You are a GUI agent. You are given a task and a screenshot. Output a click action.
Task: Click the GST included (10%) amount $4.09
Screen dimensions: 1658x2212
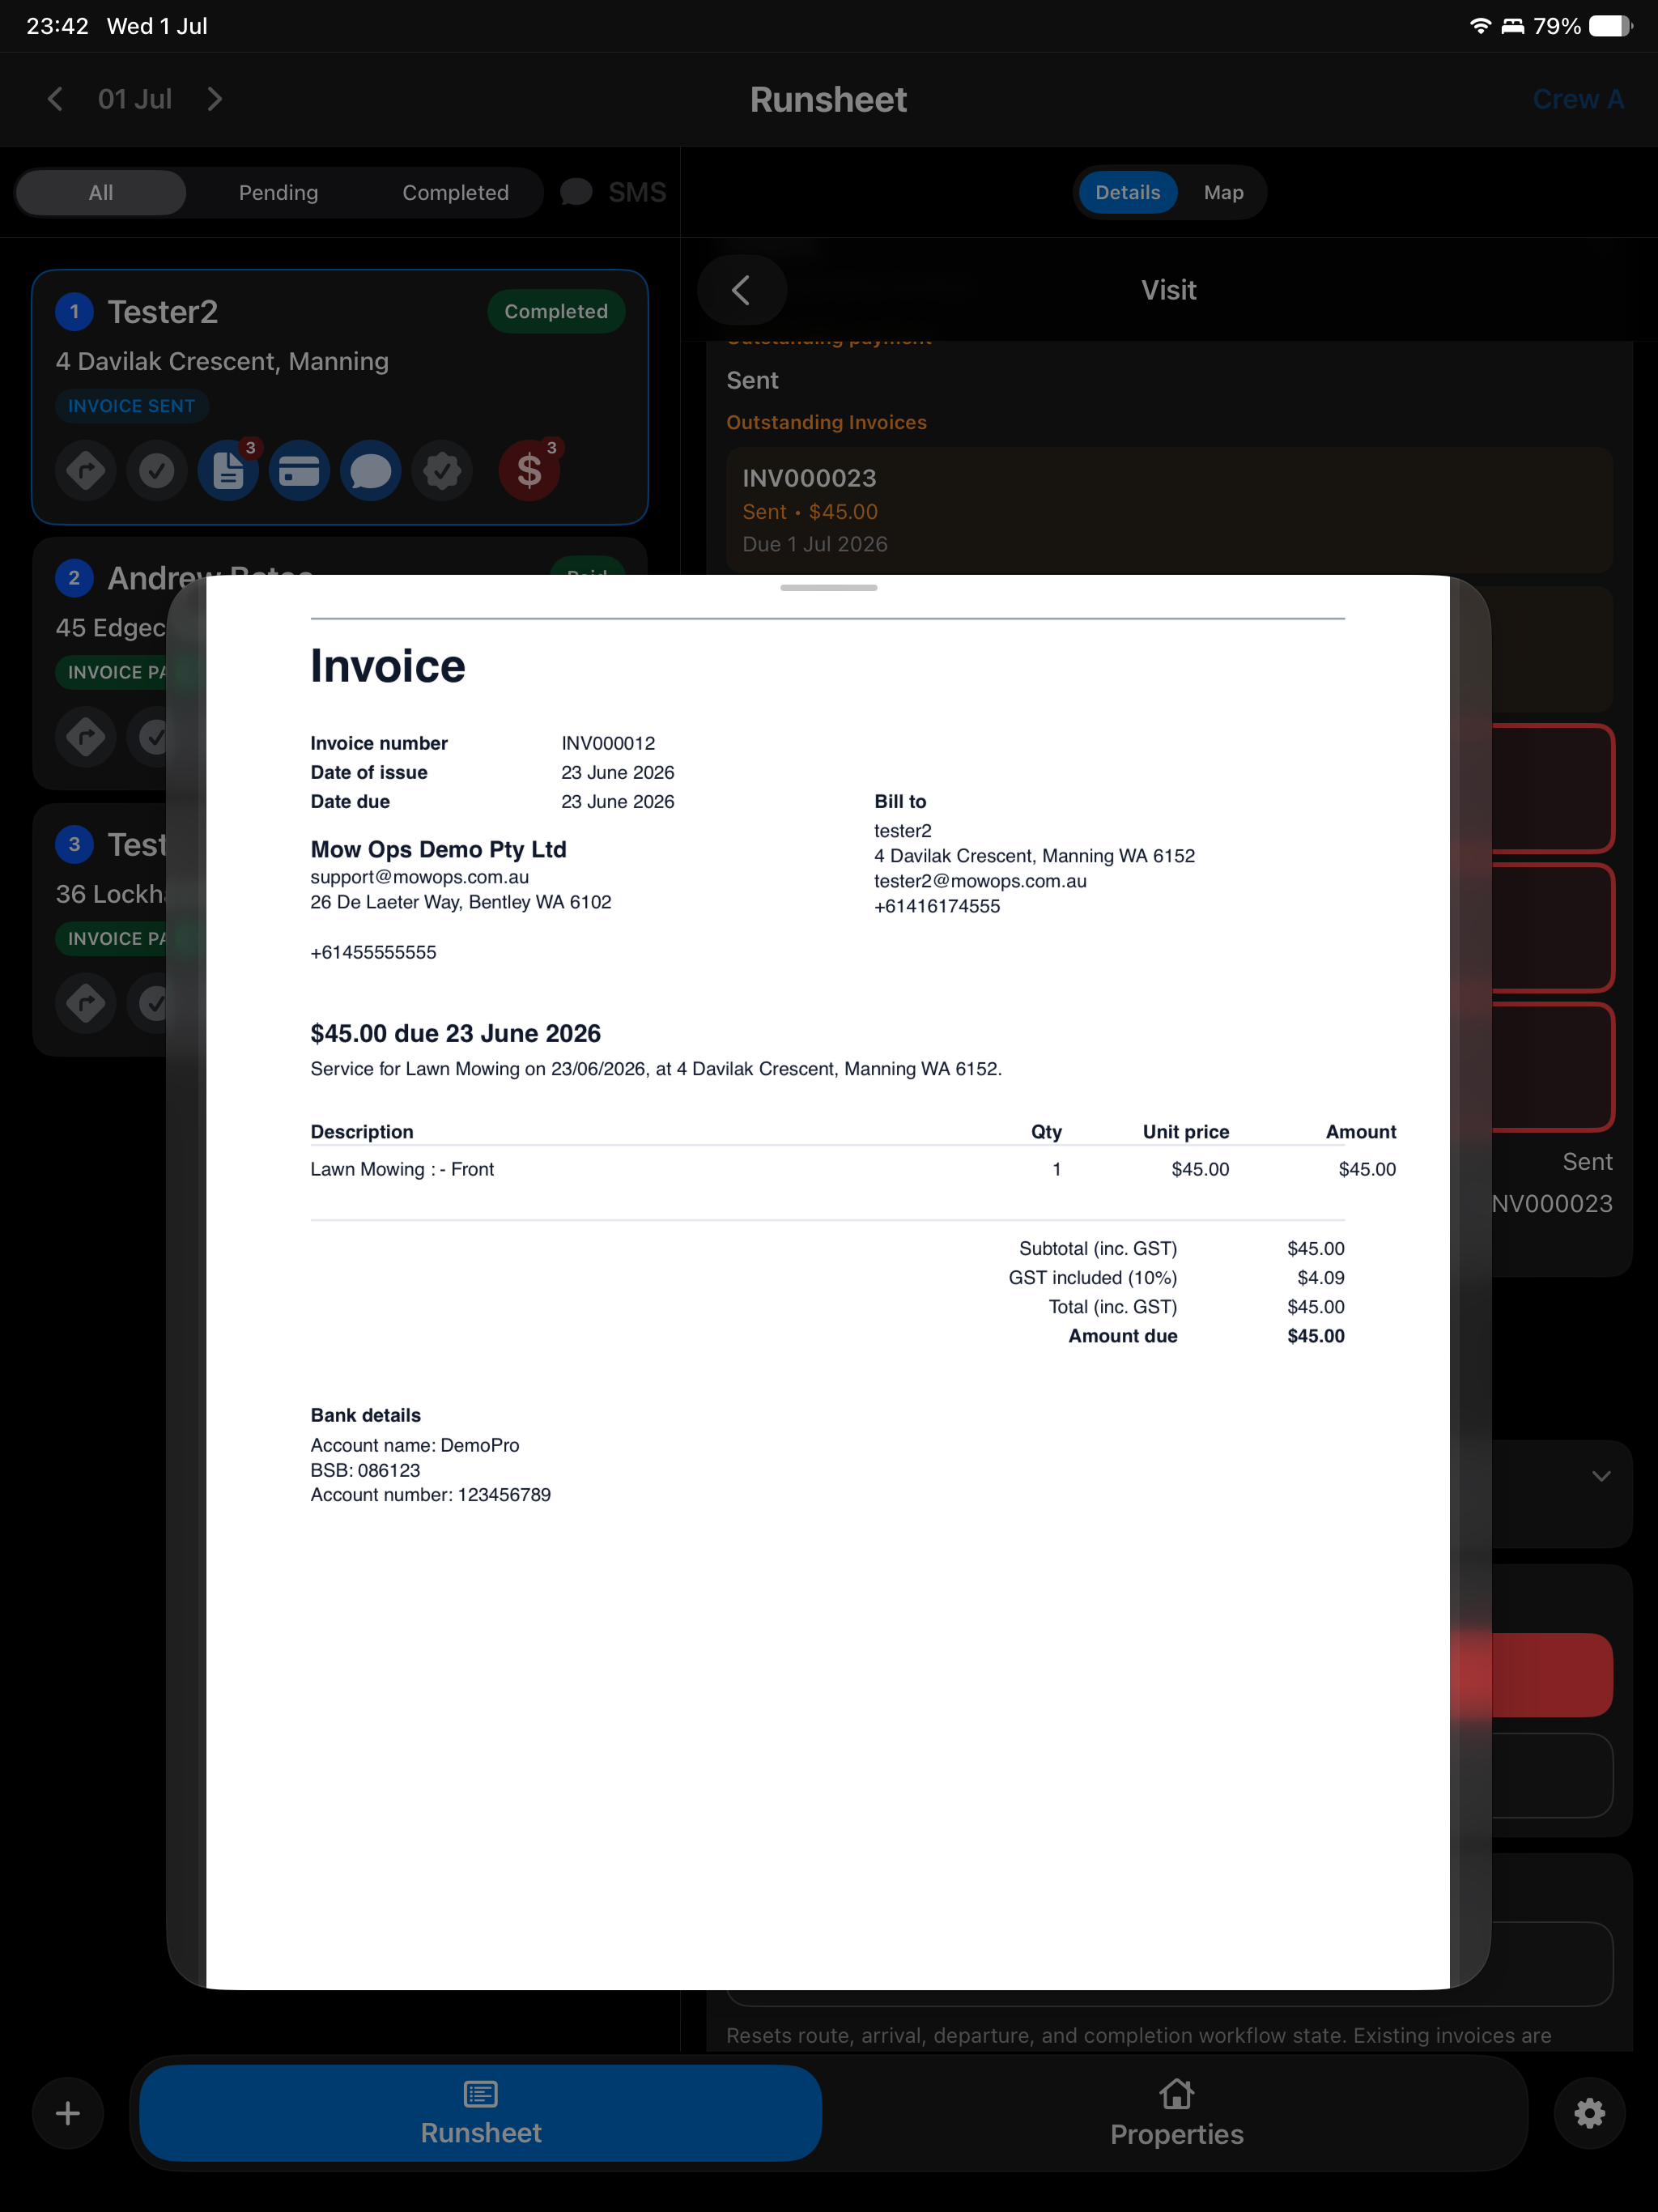(x=1320, y=1277)
